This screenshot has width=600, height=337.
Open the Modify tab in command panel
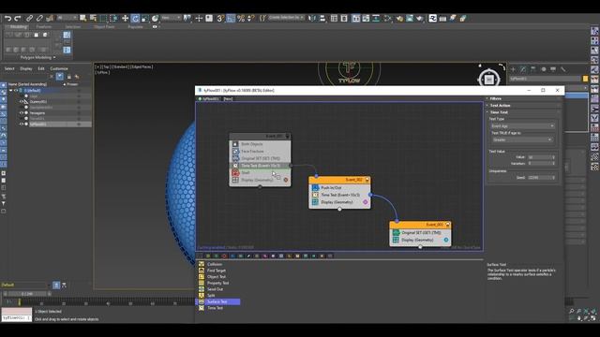click(x=523, y=69)
